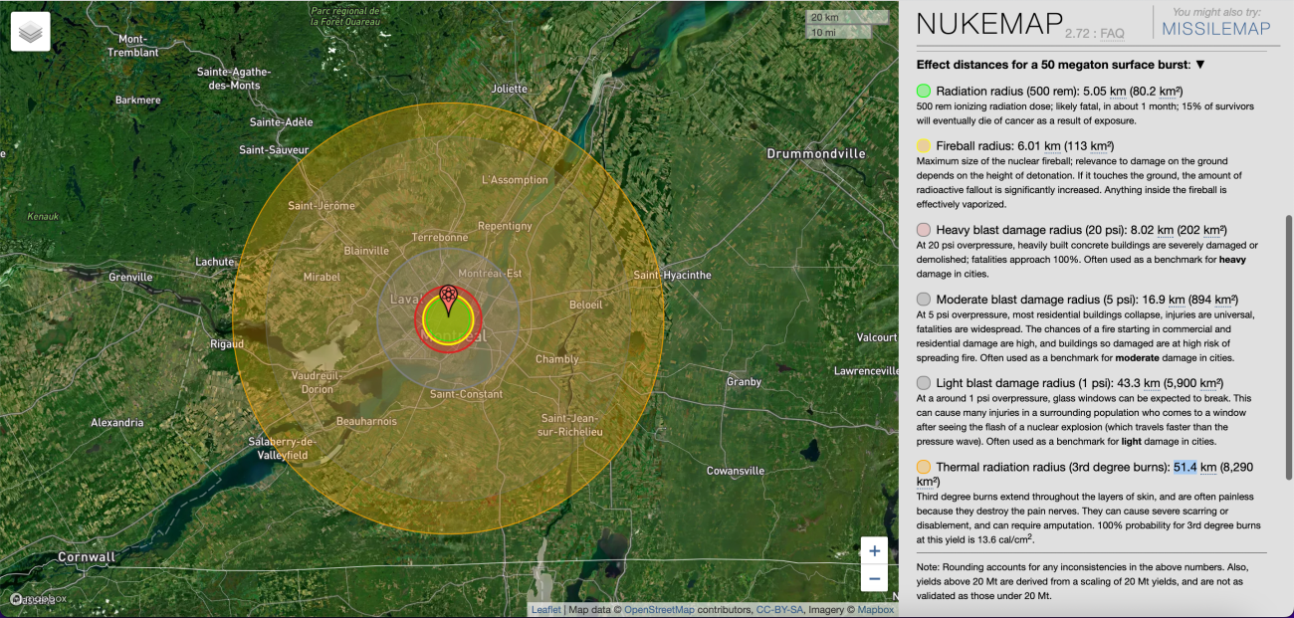The width and height of the screenshot is (1294, 618).
Task: Open the map layers control
Action: 31,32
